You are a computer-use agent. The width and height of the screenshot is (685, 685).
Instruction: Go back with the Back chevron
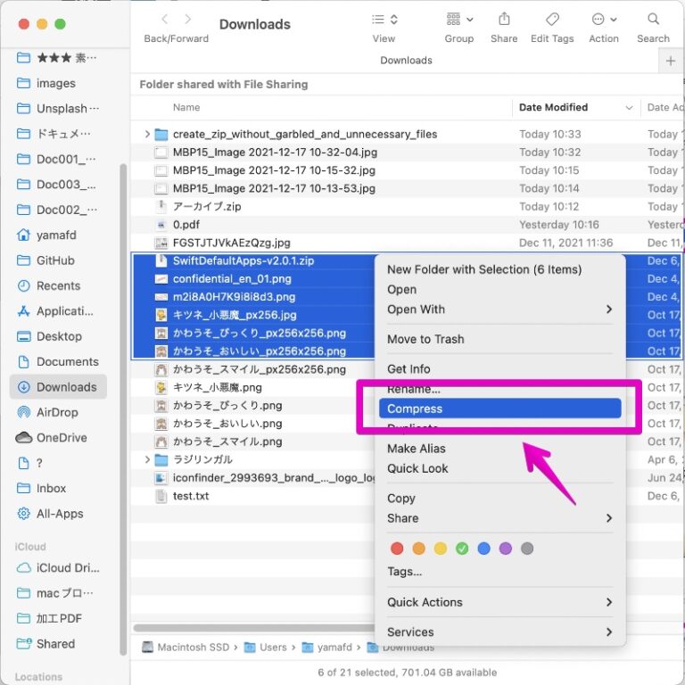point(165,19)
